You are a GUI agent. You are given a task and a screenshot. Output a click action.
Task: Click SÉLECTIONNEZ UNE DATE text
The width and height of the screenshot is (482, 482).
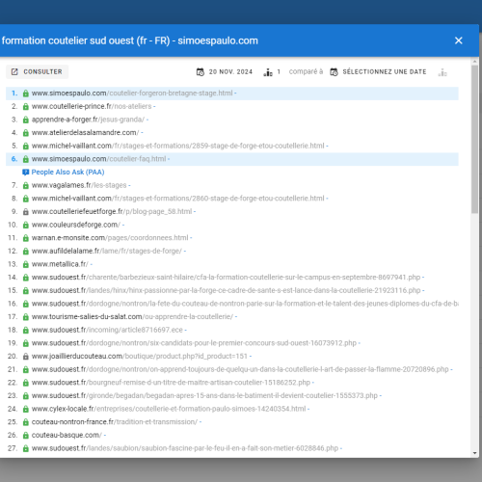click(385, 71)
